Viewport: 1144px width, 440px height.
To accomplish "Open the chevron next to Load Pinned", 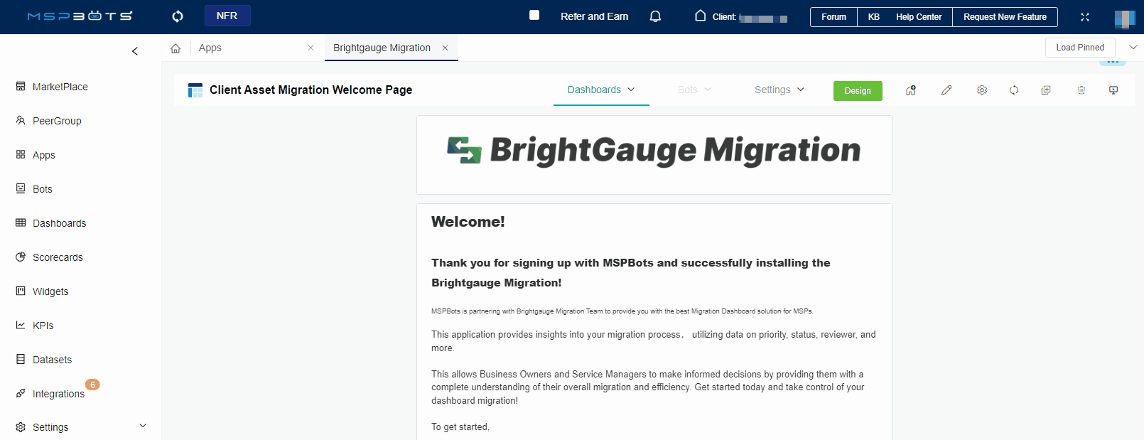I will point(1133,48).
